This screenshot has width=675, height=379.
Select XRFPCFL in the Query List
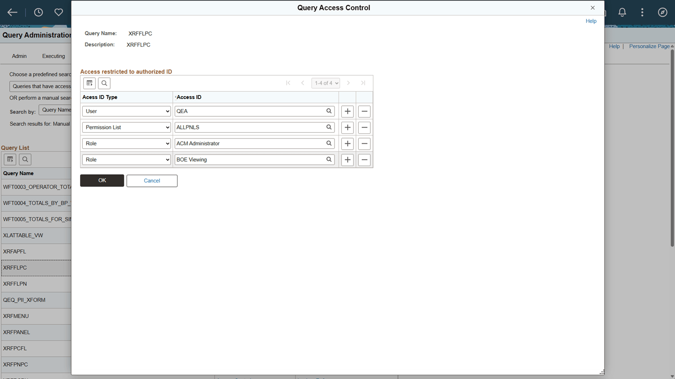coord(15,348)
